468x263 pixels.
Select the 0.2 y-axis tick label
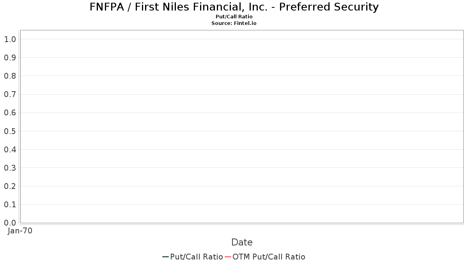point(10,186)
